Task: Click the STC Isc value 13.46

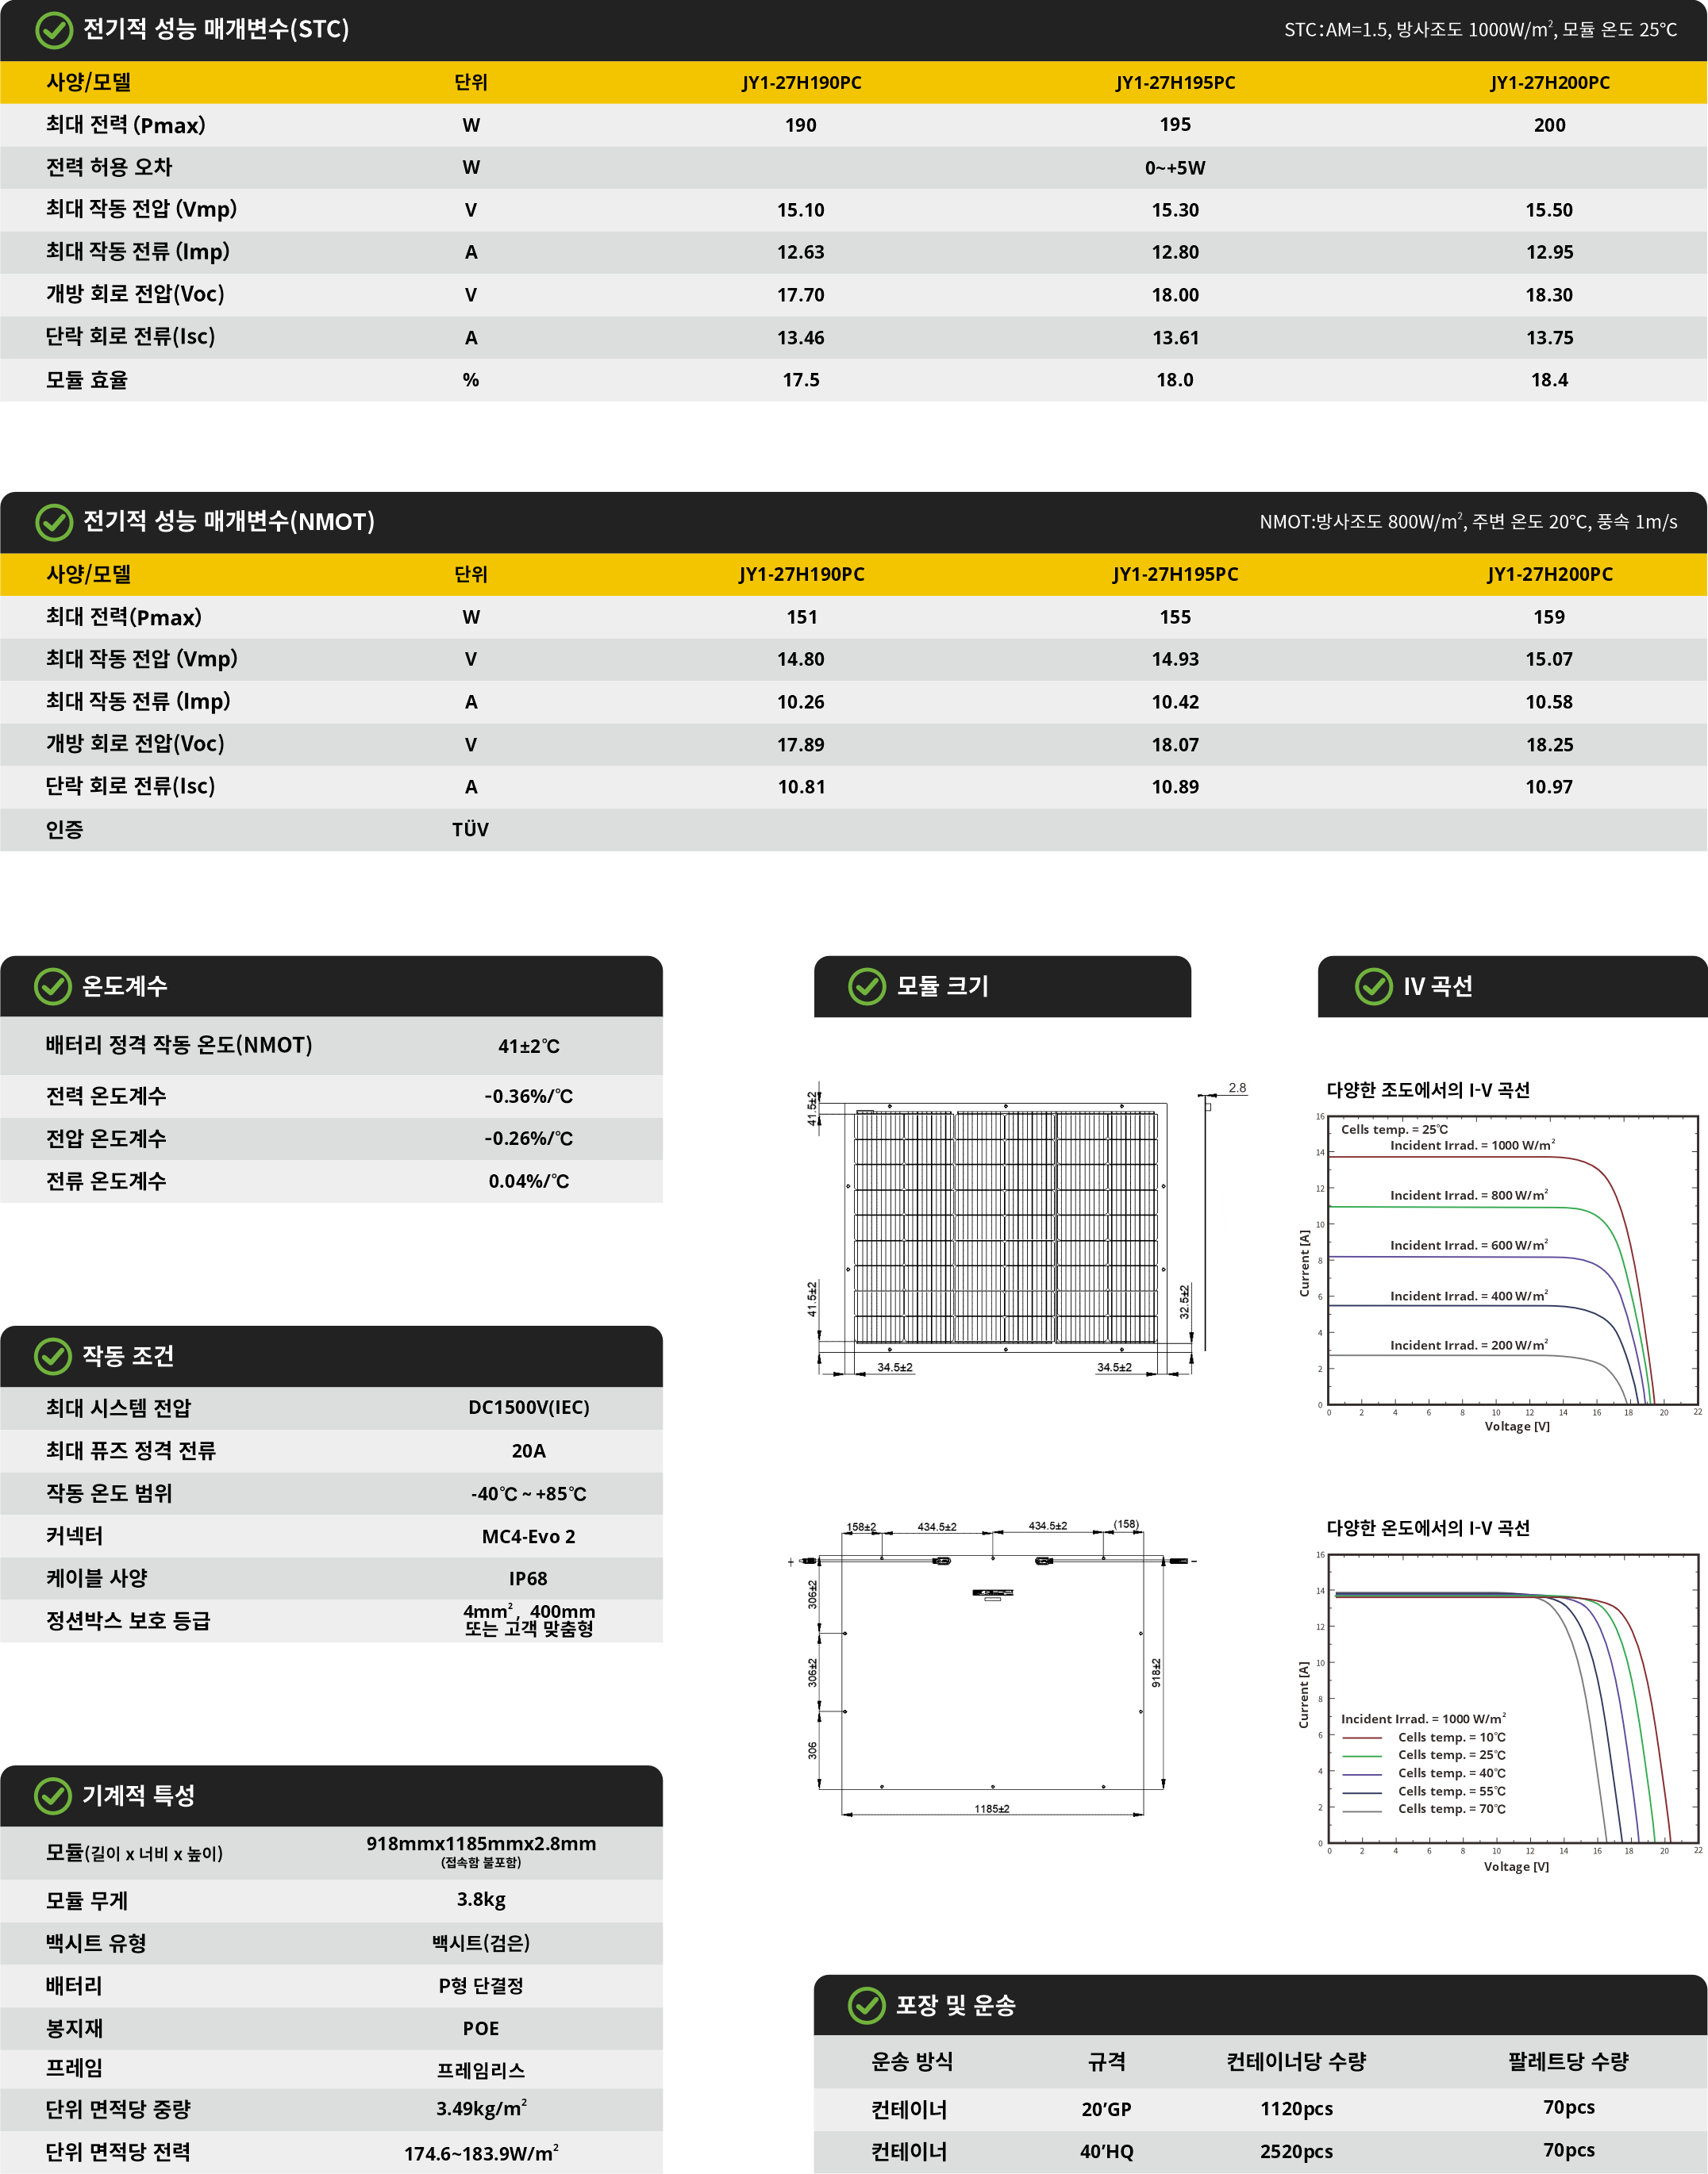Action: pos(801,338)
